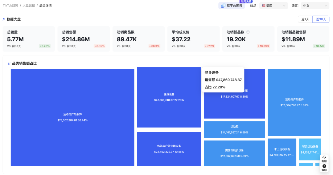Open 客服 customer service headset icon
The height and width of the screenshot is (175, 333).
[x=324, y=157]
